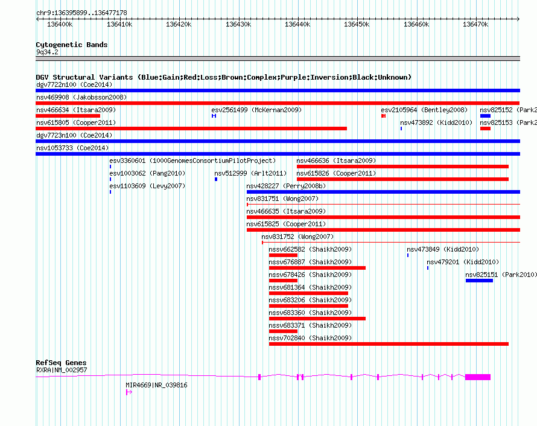Click the 136400k ruler position
Image resolution: width=537 pixels, height=426 pixels.
[60, 24]
